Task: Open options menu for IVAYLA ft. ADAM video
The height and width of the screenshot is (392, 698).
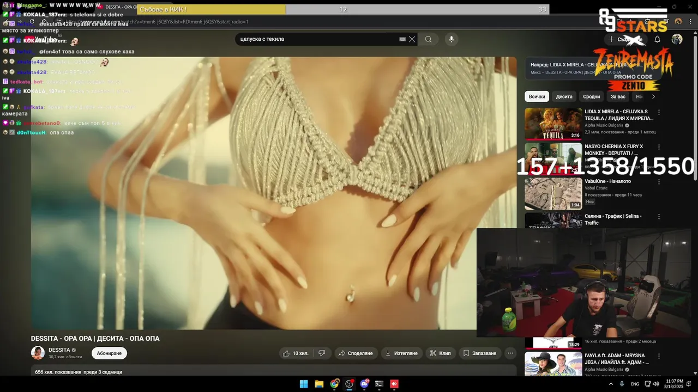Action: pos(659,356)
